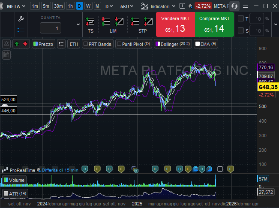Click the alarm bell icon
The image size is (279, 208).
tap(6, 44)
